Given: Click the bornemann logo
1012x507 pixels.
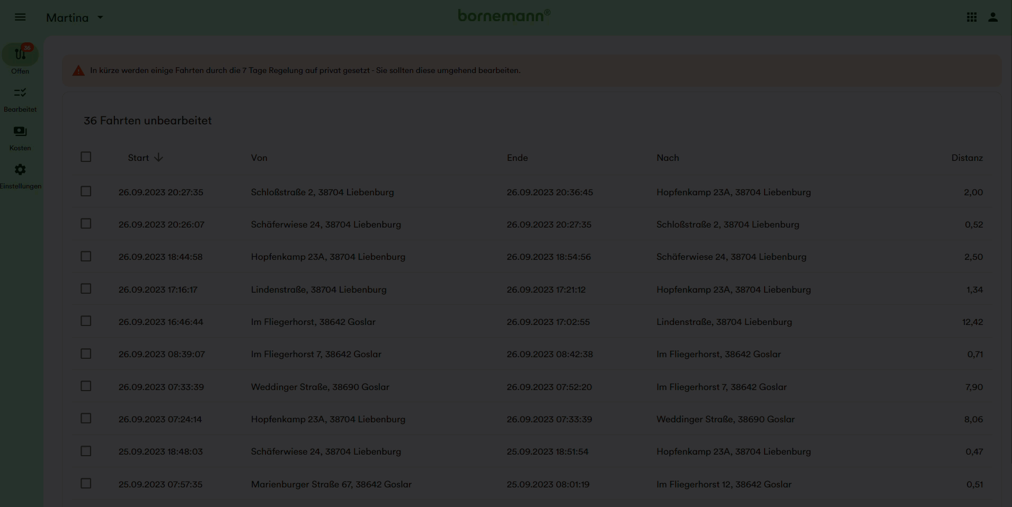Looking at the screenshot, I should tap(504, 16).
